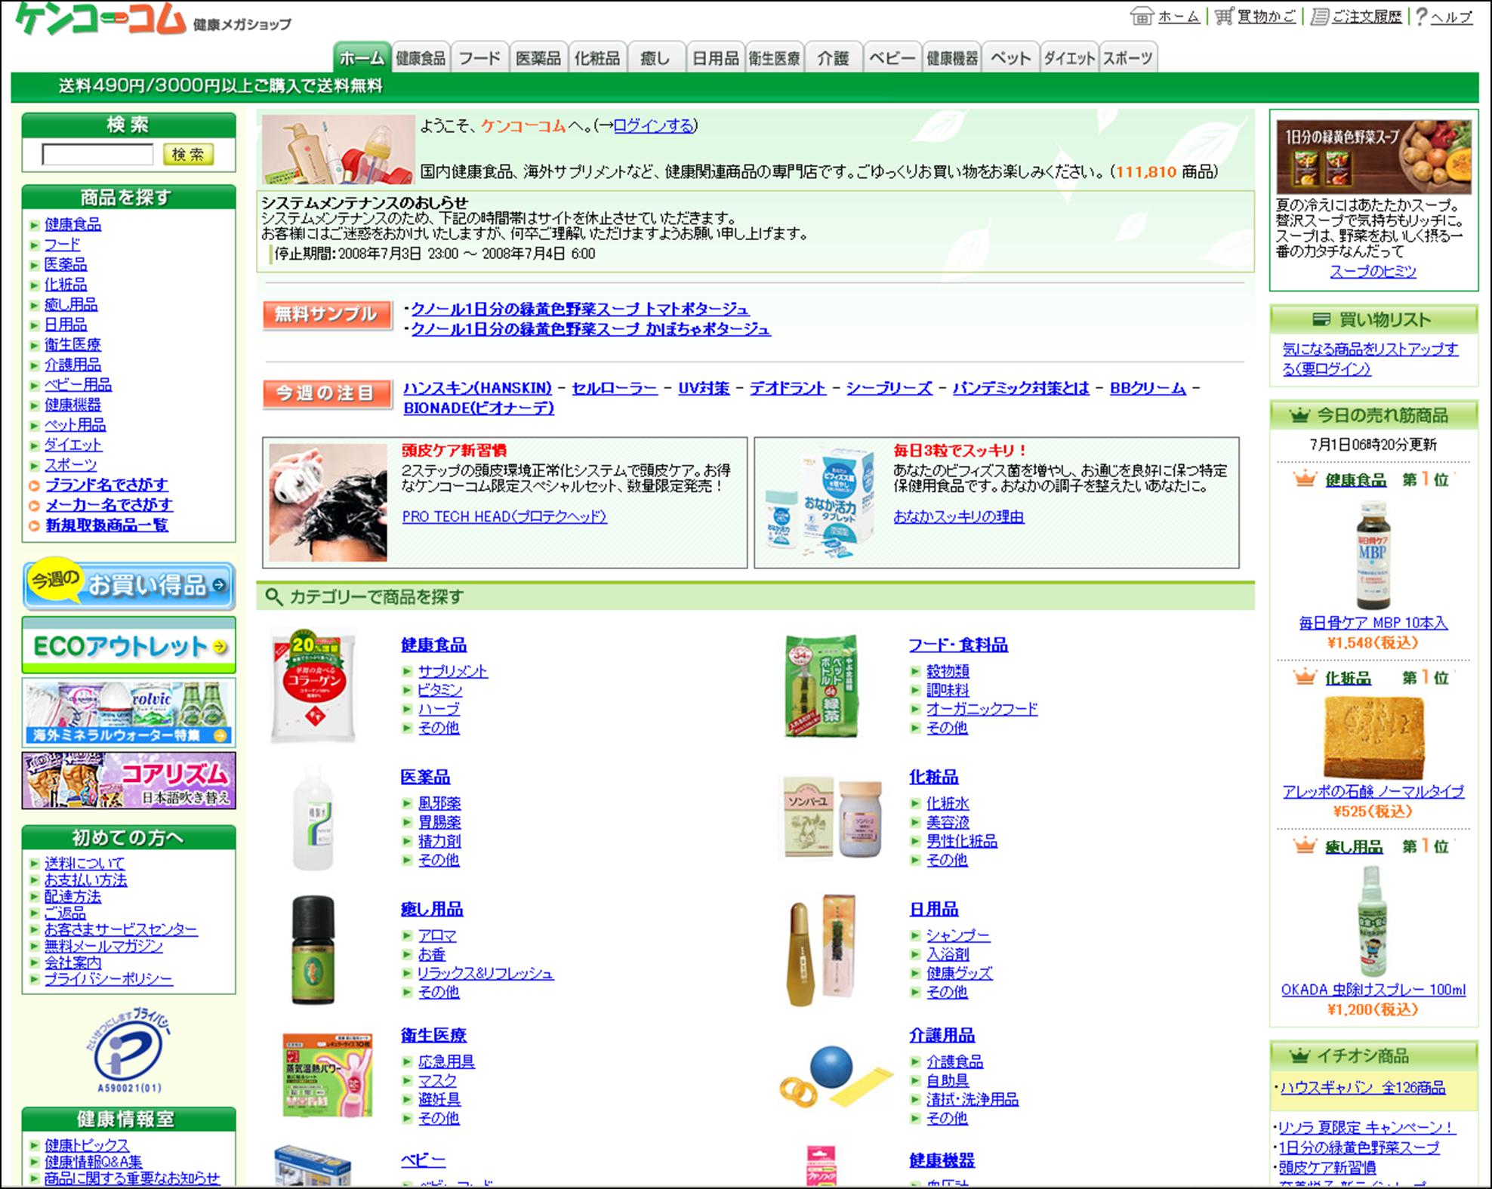1492x1189 pixels.
Task: Switch to the ダイエット tab
Action: [x=1069, y=58]
